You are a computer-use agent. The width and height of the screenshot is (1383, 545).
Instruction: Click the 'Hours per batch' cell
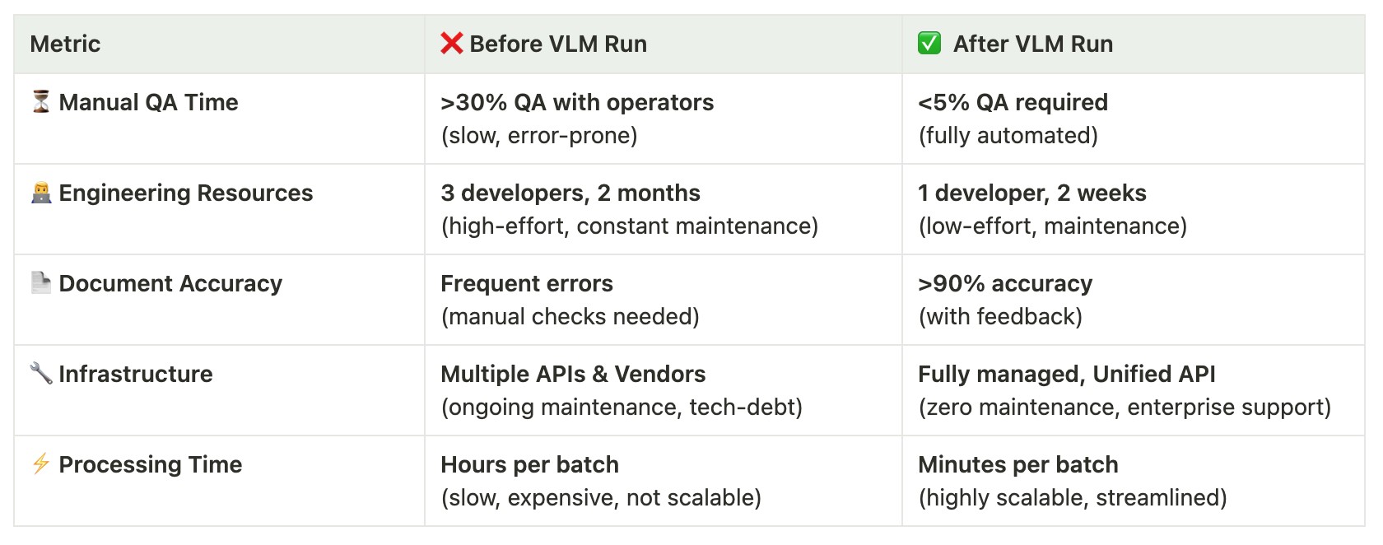664,481
